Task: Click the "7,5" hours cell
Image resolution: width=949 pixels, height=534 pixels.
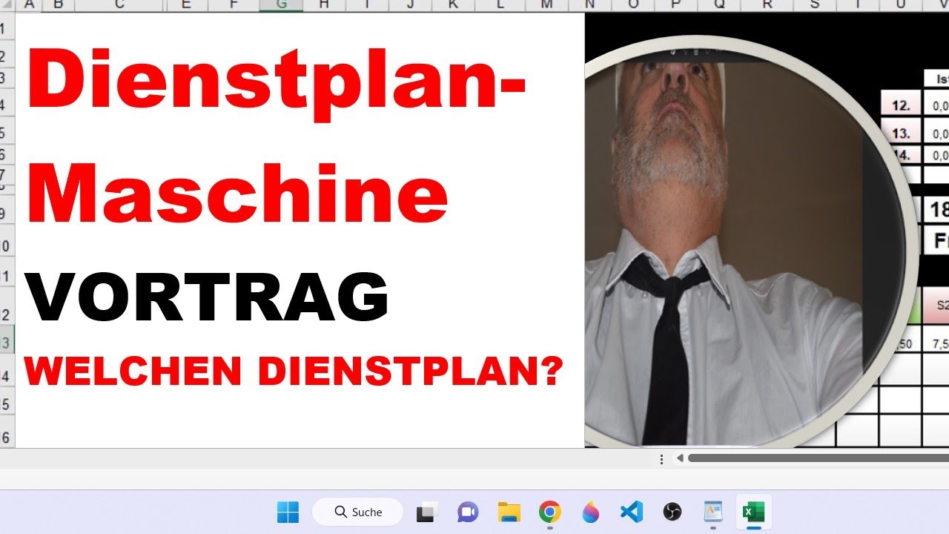Action: 936,344
